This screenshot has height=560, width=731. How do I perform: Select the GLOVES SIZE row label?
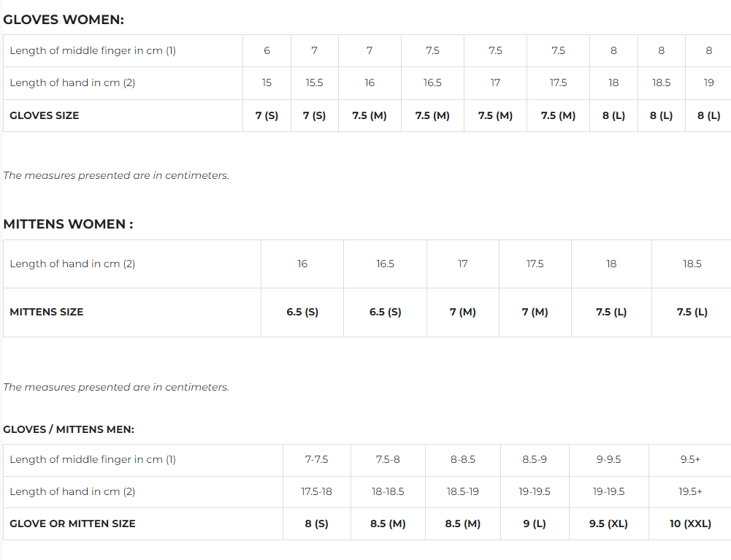click(45, 115)
